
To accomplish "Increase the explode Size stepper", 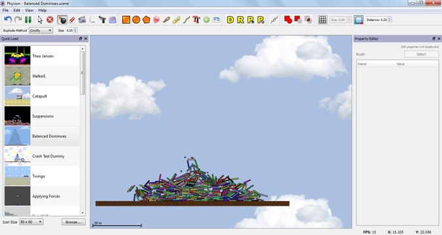I will pos(75,29).
